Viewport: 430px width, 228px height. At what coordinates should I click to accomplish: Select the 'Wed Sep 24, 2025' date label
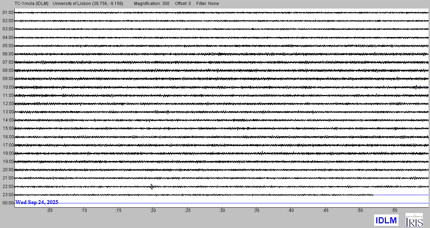pos(37,202)
